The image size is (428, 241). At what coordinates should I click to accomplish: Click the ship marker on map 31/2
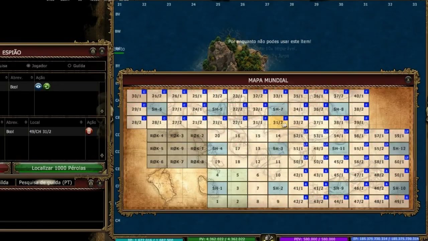(284, 126)
